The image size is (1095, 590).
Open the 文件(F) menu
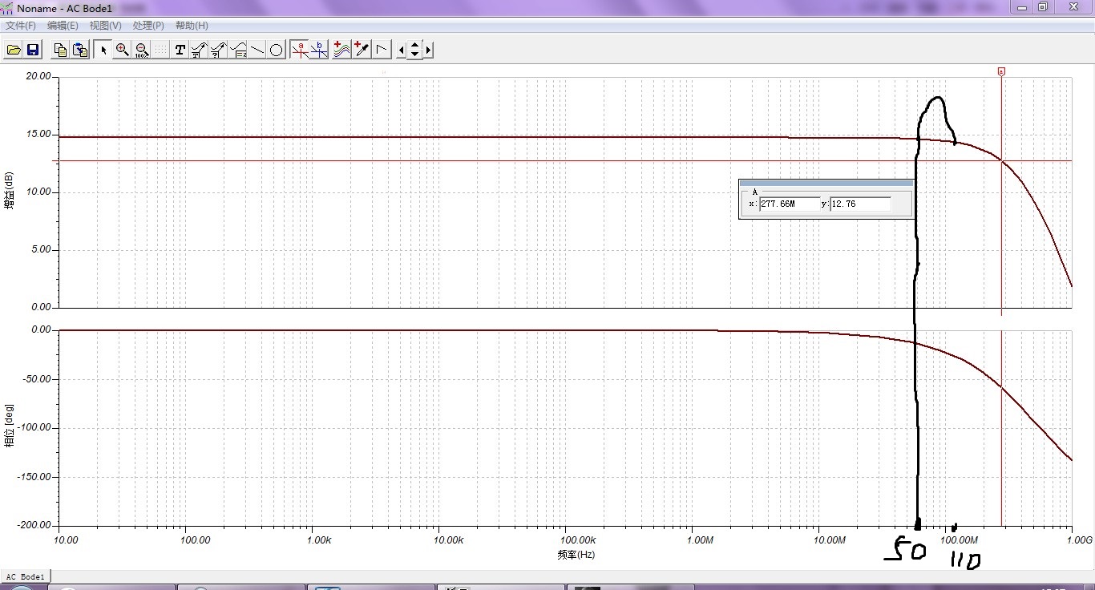tap(21, 26)
